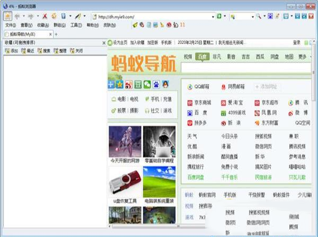
Task: Go forward with the right arrow
Action: coord(31,16)
